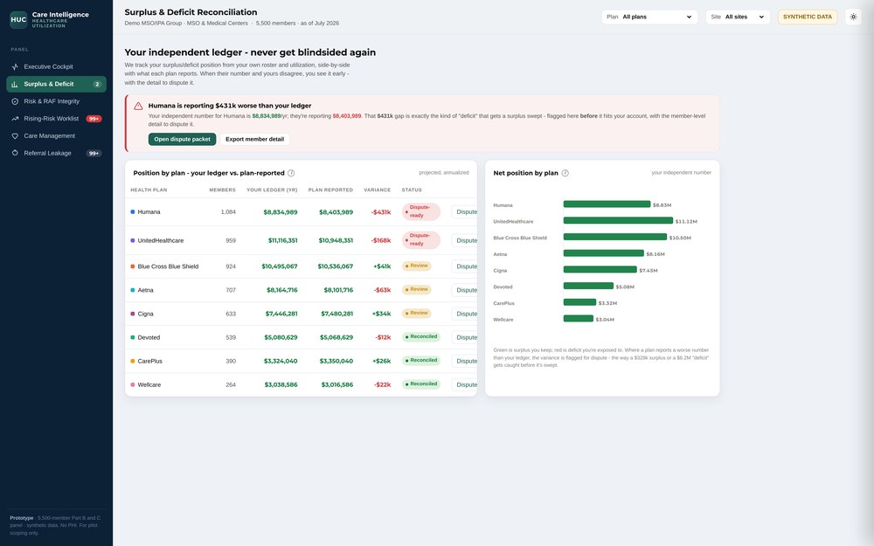
Task: Click the Humana bar in Net position chart
Action: (607, 204)
